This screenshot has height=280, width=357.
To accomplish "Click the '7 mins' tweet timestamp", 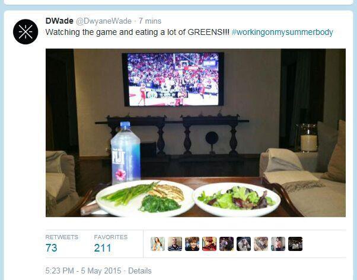I will (x=150, y=21).
